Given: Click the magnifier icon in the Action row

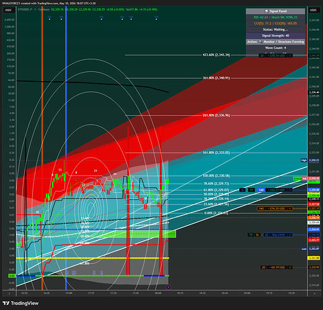Looking at the screenshot, I should (260, 42).
